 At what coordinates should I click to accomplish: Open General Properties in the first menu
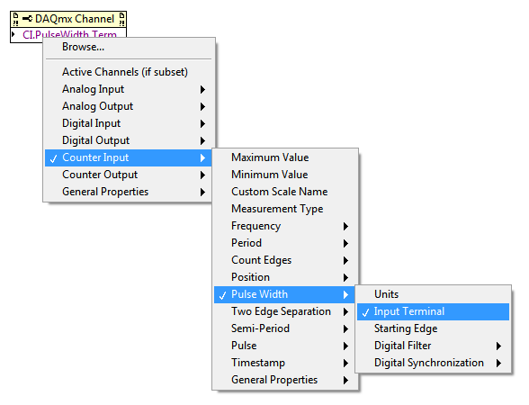coord(129,192)
